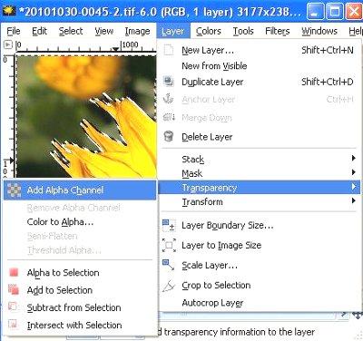
Task: Click the Layer Boundary Size icon
Action: [169, 225]
